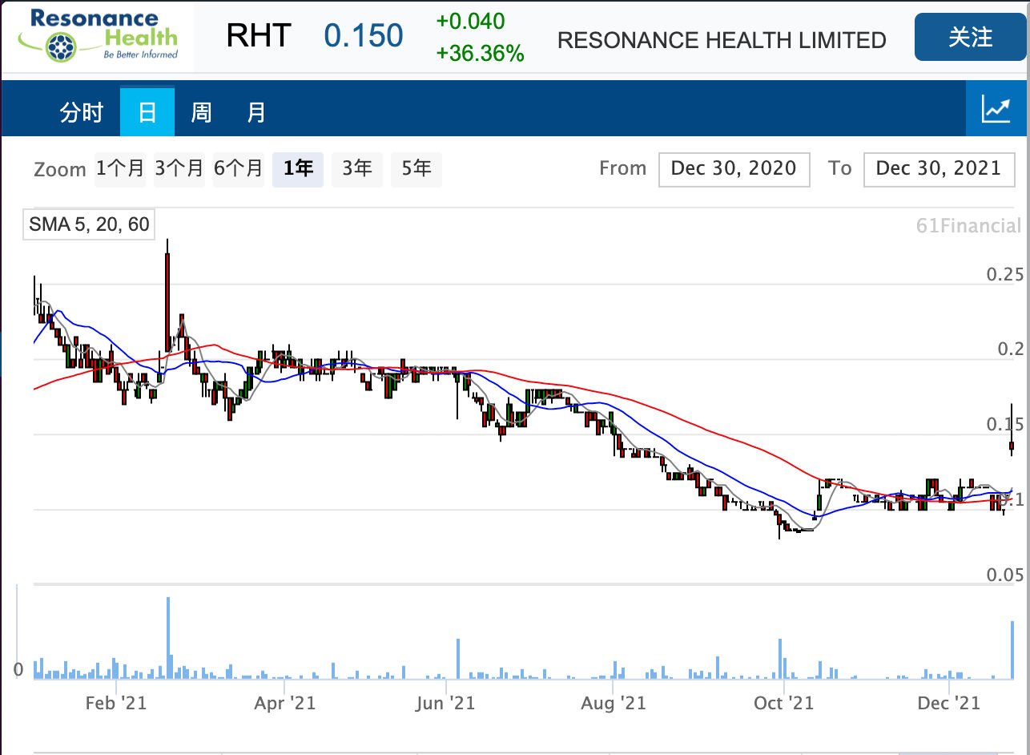
Task: Click the 0.150 current price
Action: click(x=364, y=36)
